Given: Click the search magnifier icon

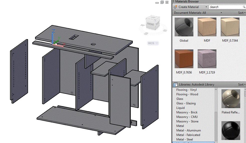Looking at the screenshot, I should [x=244, y=7].
